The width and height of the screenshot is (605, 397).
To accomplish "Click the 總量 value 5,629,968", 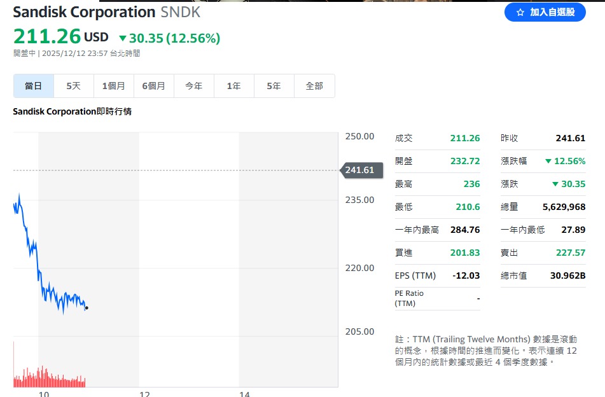I will coord(564,207).
